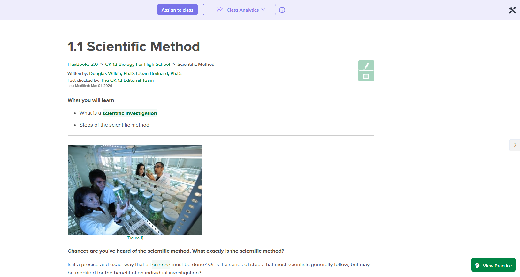Select the Scientific Method breadcrumb item
The width and height of the screenshot is (520, 277).
pos(196,64)
